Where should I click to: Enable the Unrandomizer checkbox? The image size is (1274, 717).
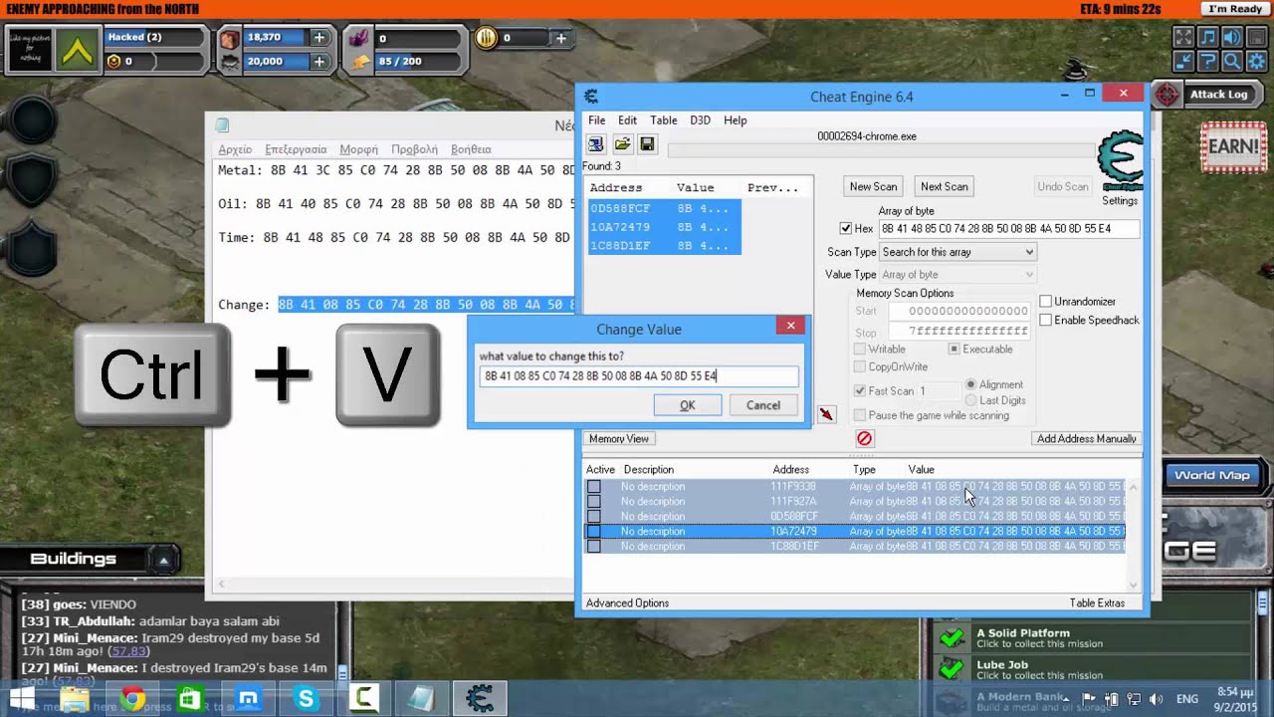[1045, 302]
